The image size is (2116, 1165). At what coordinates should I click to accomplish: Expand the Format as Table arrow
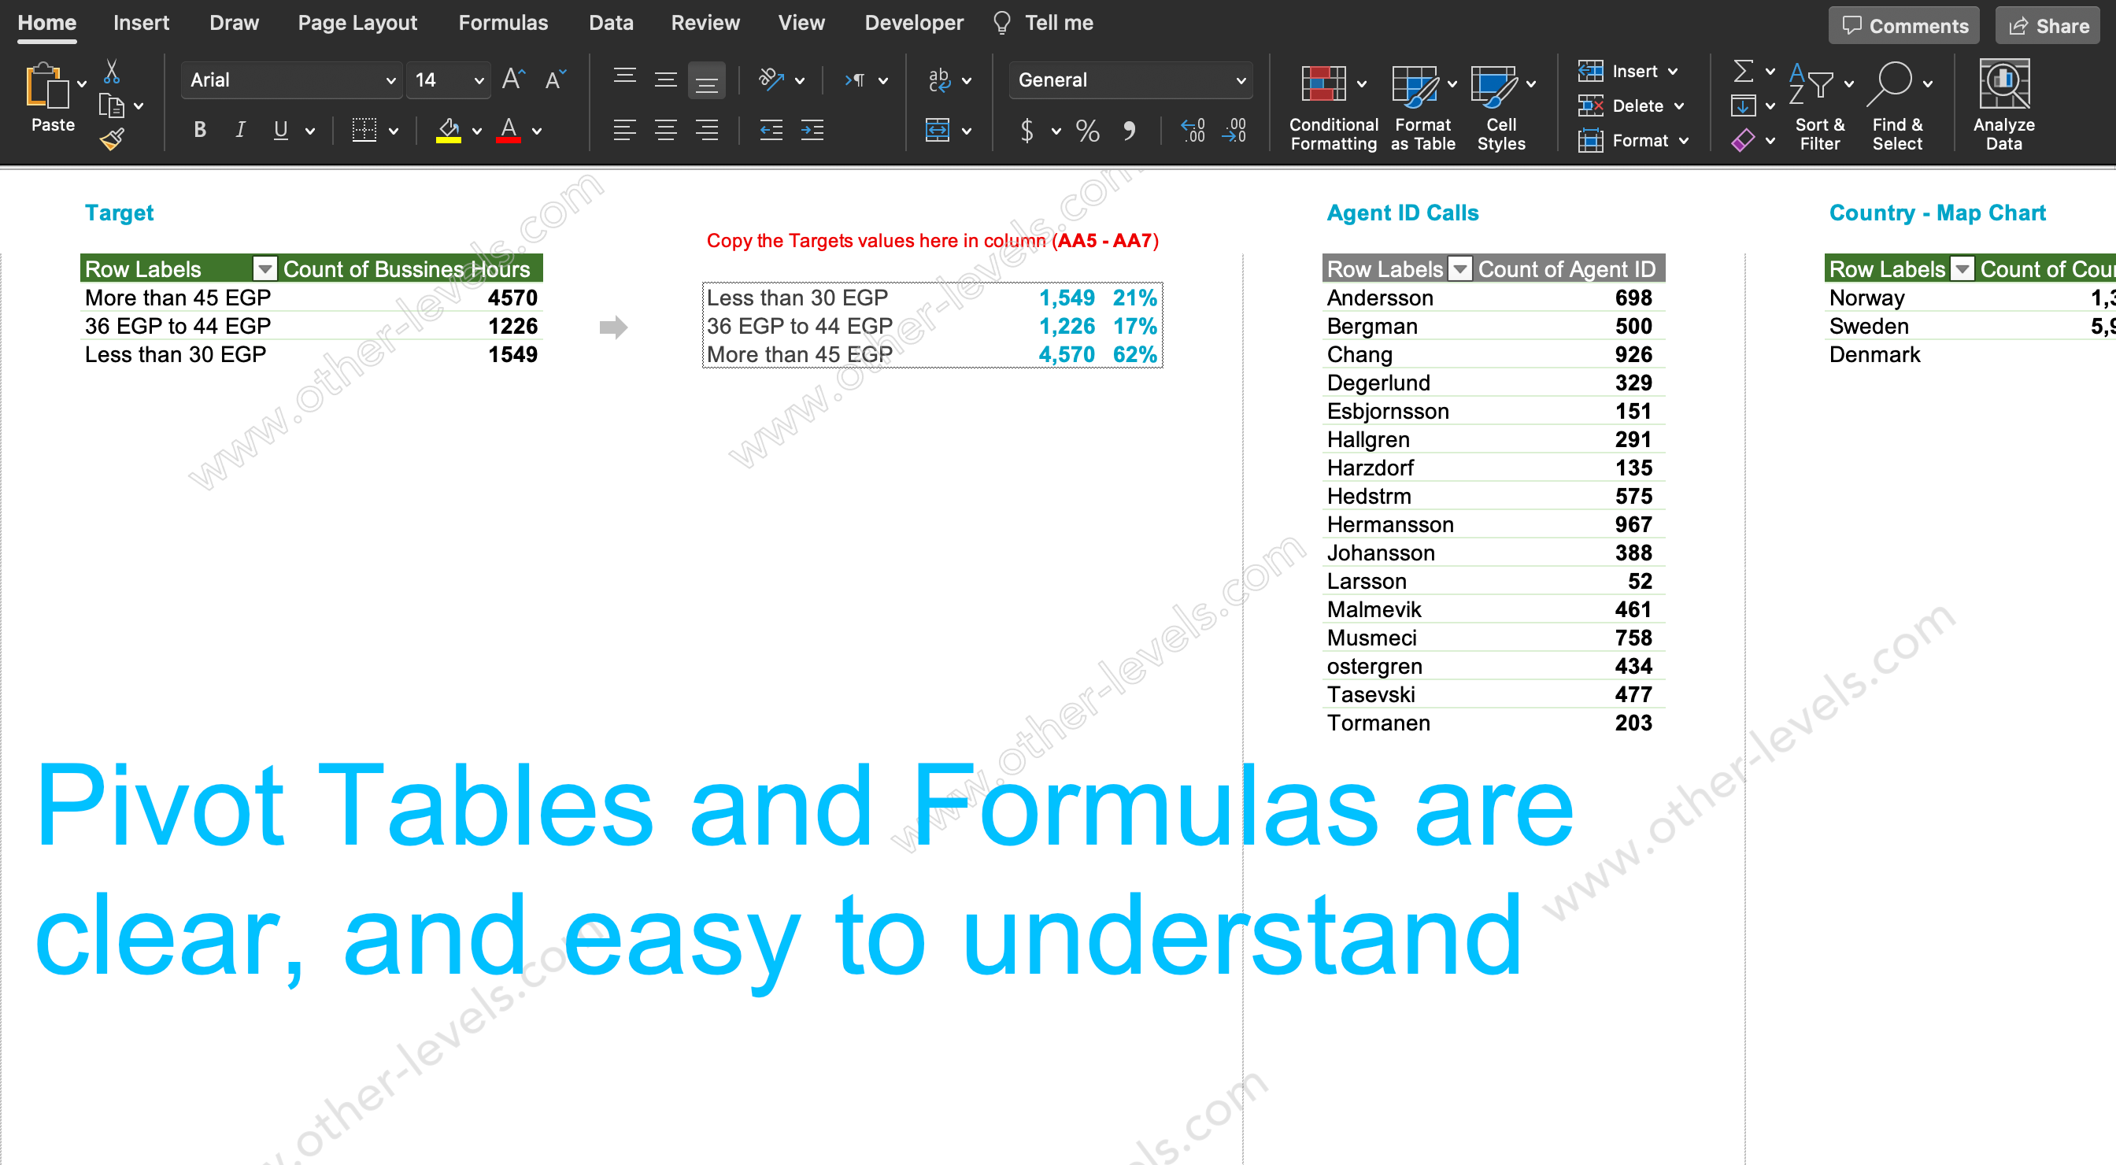click(1452, 83)
